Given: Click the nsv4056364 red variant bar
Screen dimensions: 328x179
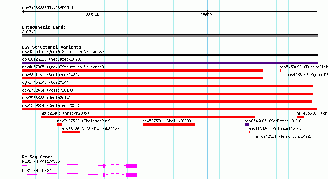Looking at the screenshot, I should 300,117.
